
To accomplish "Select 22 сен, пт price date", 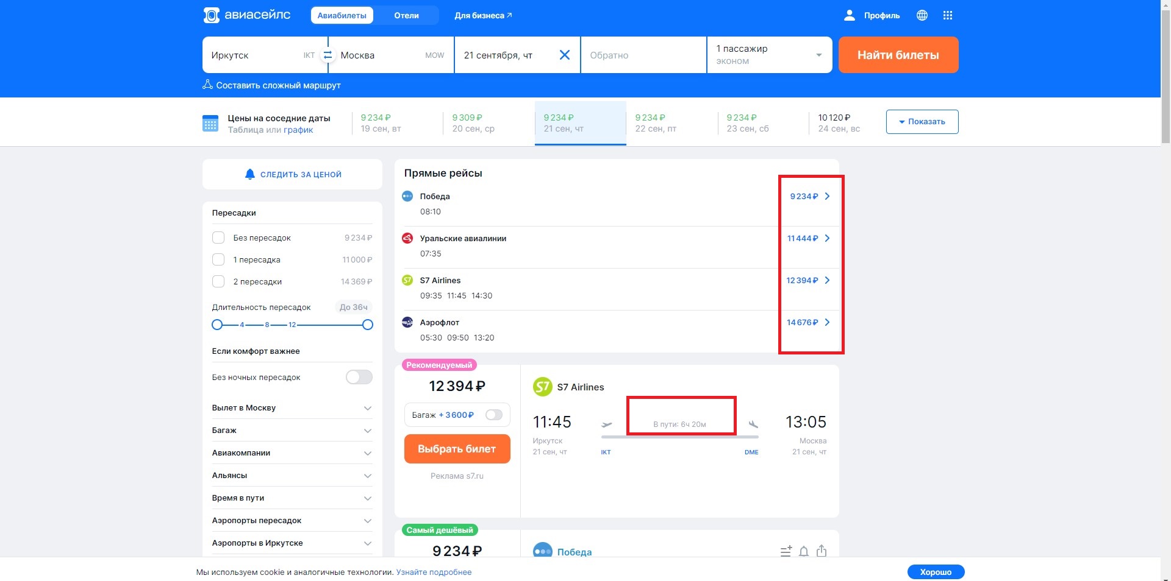I will point(671,123).
